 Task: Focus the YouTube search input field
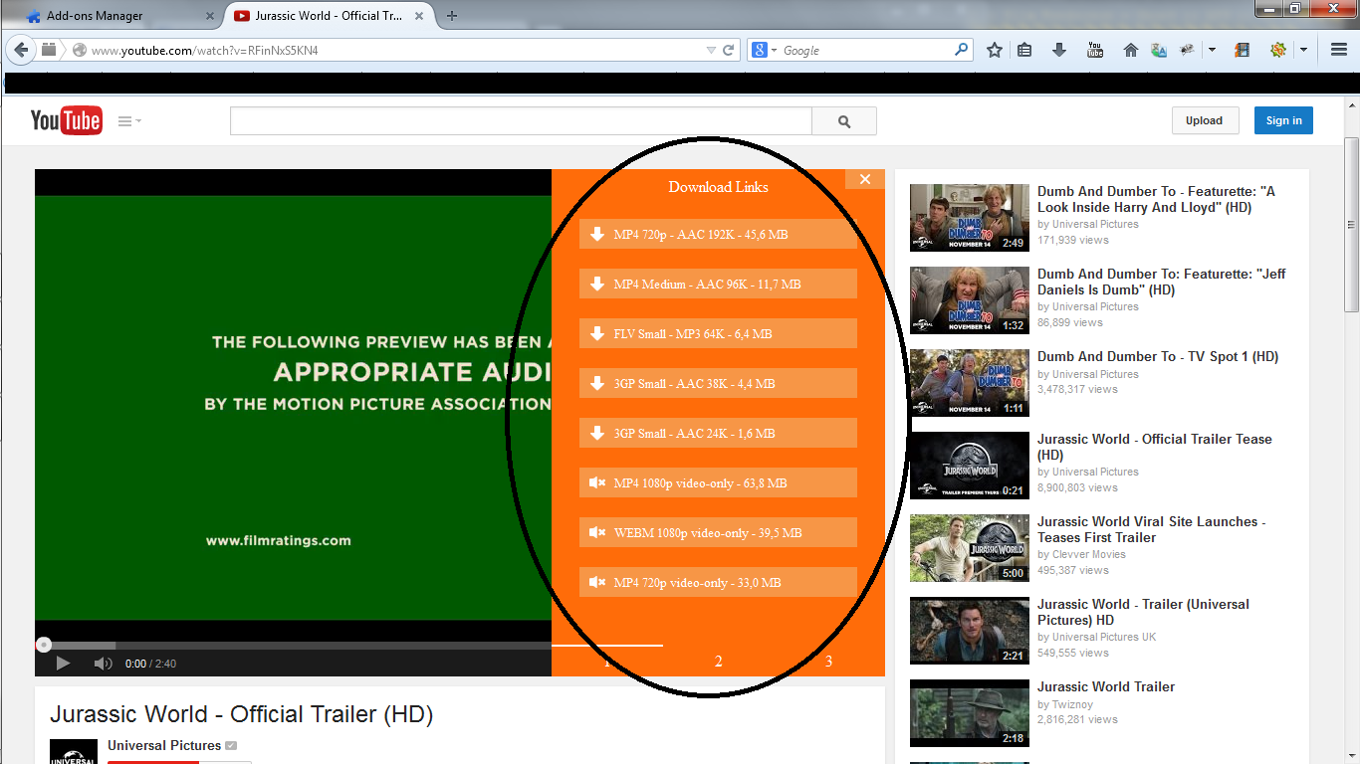coord(521,121)
